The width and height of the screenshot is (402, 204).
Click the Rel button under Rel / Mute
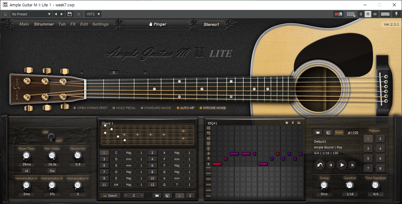click(x=52, y=171)
